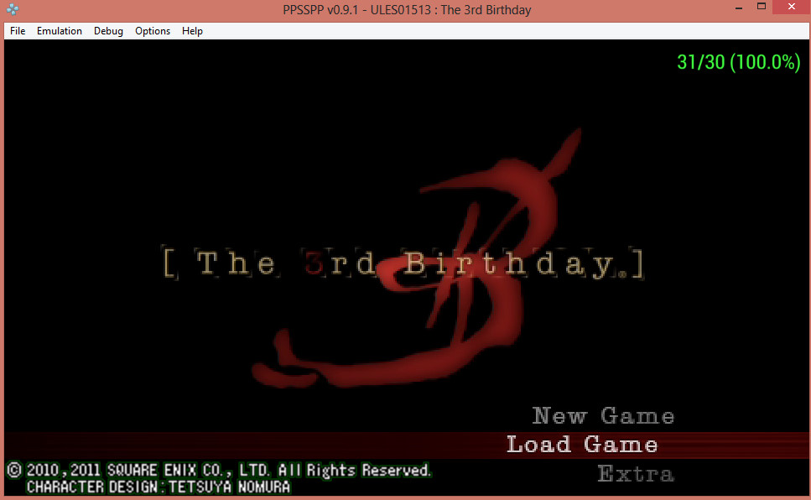Image resolution: width=811 pixels, height=500 pixels.
Task: Choose the highlighted Load Game option
Action: pos(582,445)
